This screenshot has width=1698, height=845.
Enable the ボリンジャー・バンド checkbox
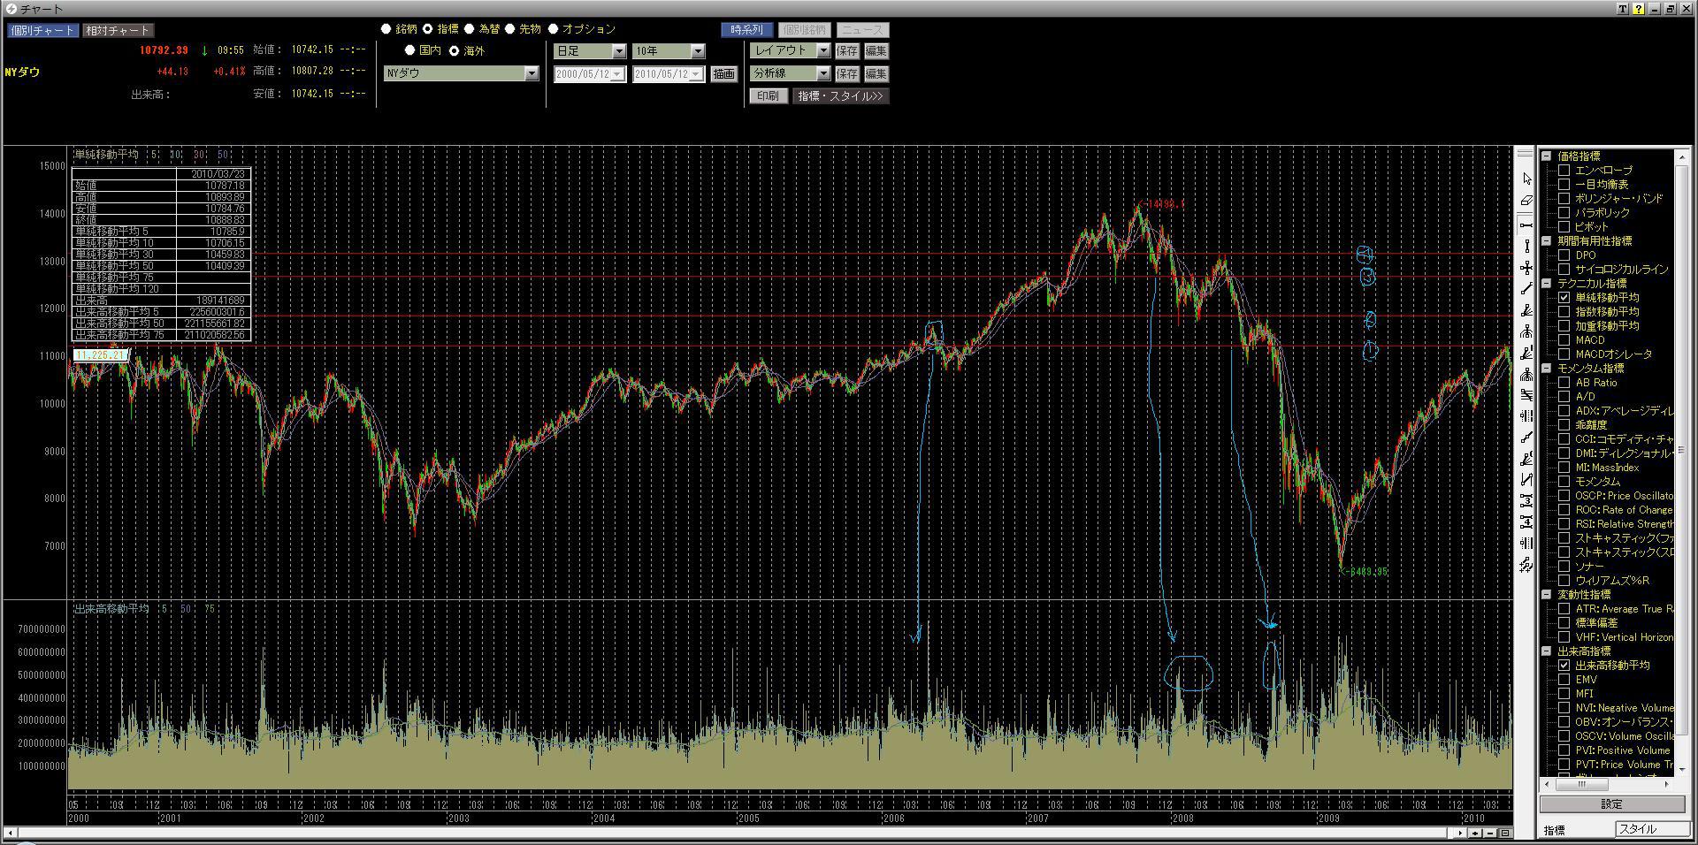[x=1564, y=199]
